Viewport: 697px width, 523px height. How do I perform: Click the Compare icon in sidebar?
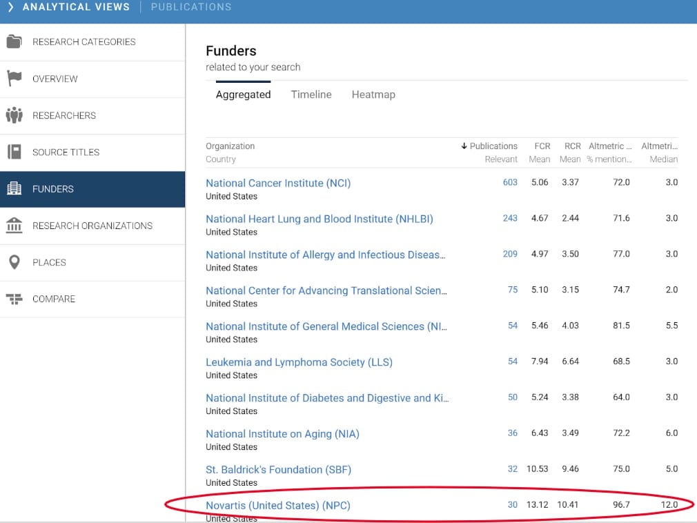click(x=14, y=299)
